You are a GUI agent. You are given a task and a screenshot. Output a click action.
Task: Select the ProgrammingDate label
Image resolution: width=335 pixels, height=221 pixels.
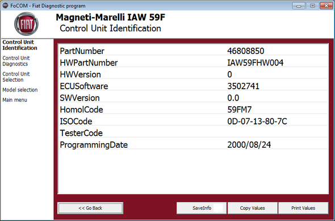[94, 145]
